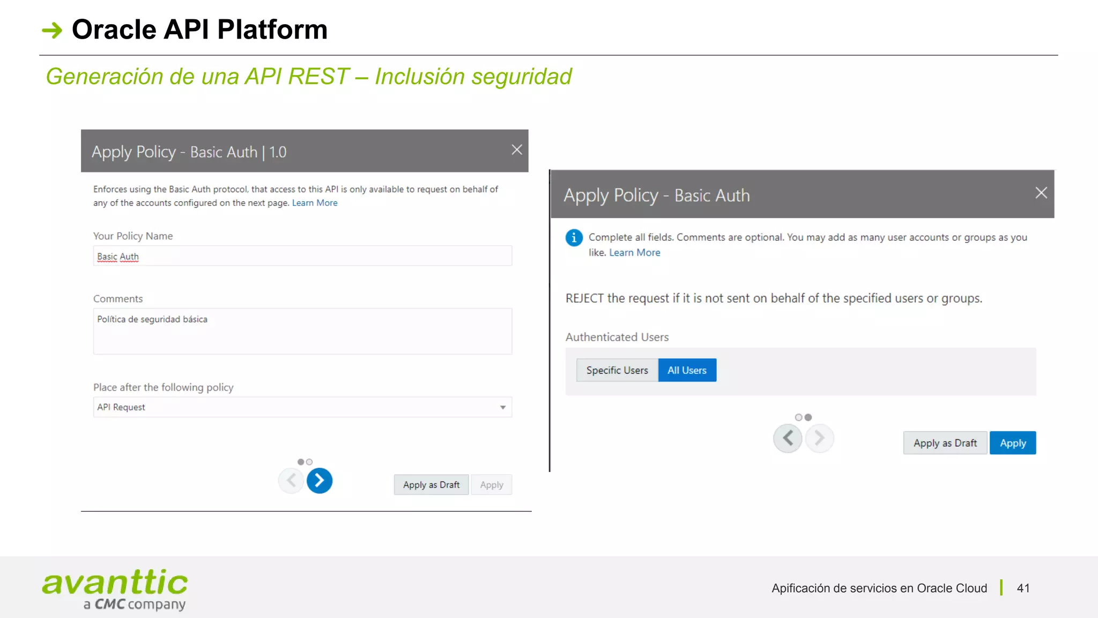Screen dimensions: 1098x618
Task: Select first page dot in the right dialog
Action: [x=798, y=417]
